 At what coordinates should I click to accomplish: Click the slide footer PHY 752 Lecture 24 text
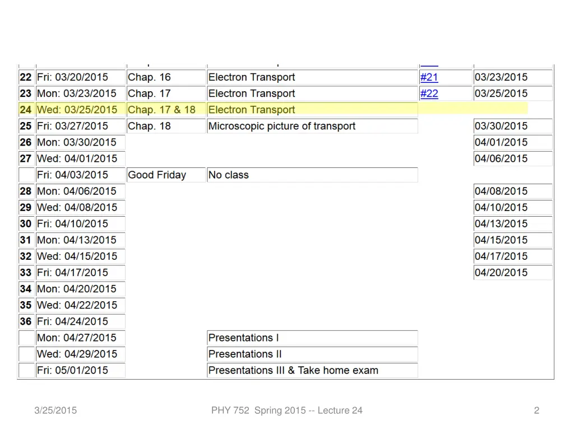pos(286,410)
